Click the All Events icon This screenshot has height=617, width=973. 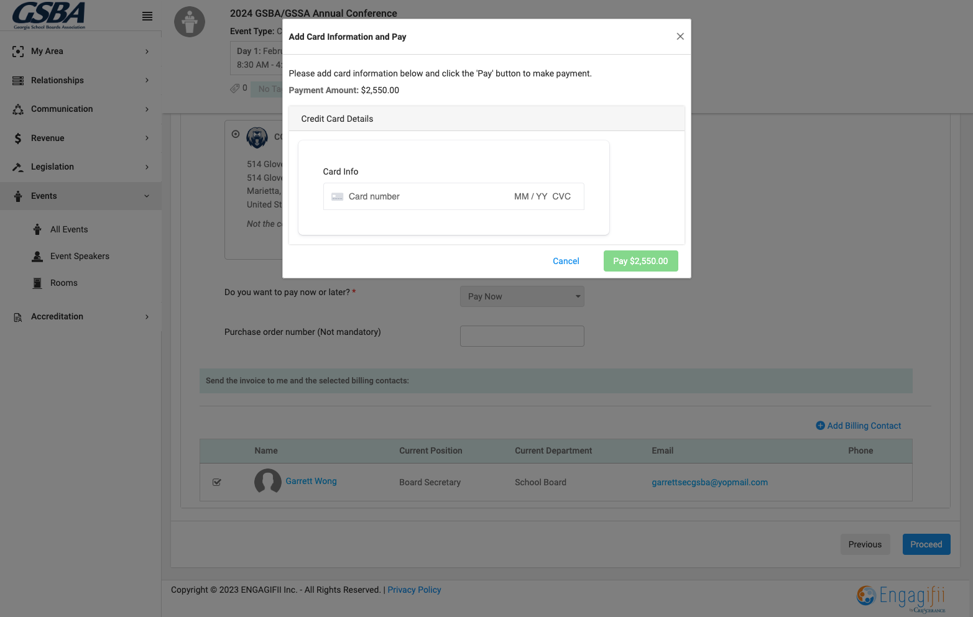click(37, 229)
